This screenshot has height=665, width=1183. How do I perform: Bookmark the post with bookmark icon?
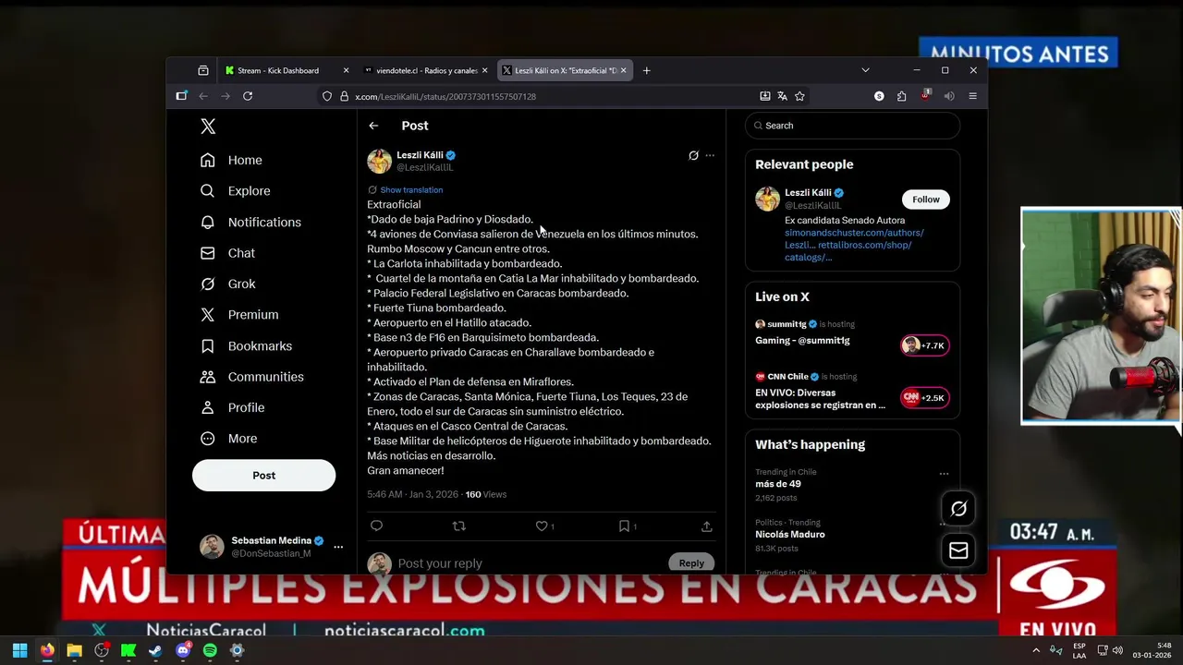pyautogui.click(x=624, y=526)
